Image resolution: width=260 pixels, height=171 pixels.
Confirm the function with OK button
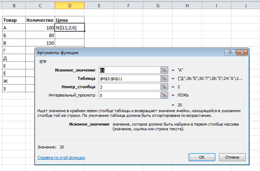pos(201,158)
